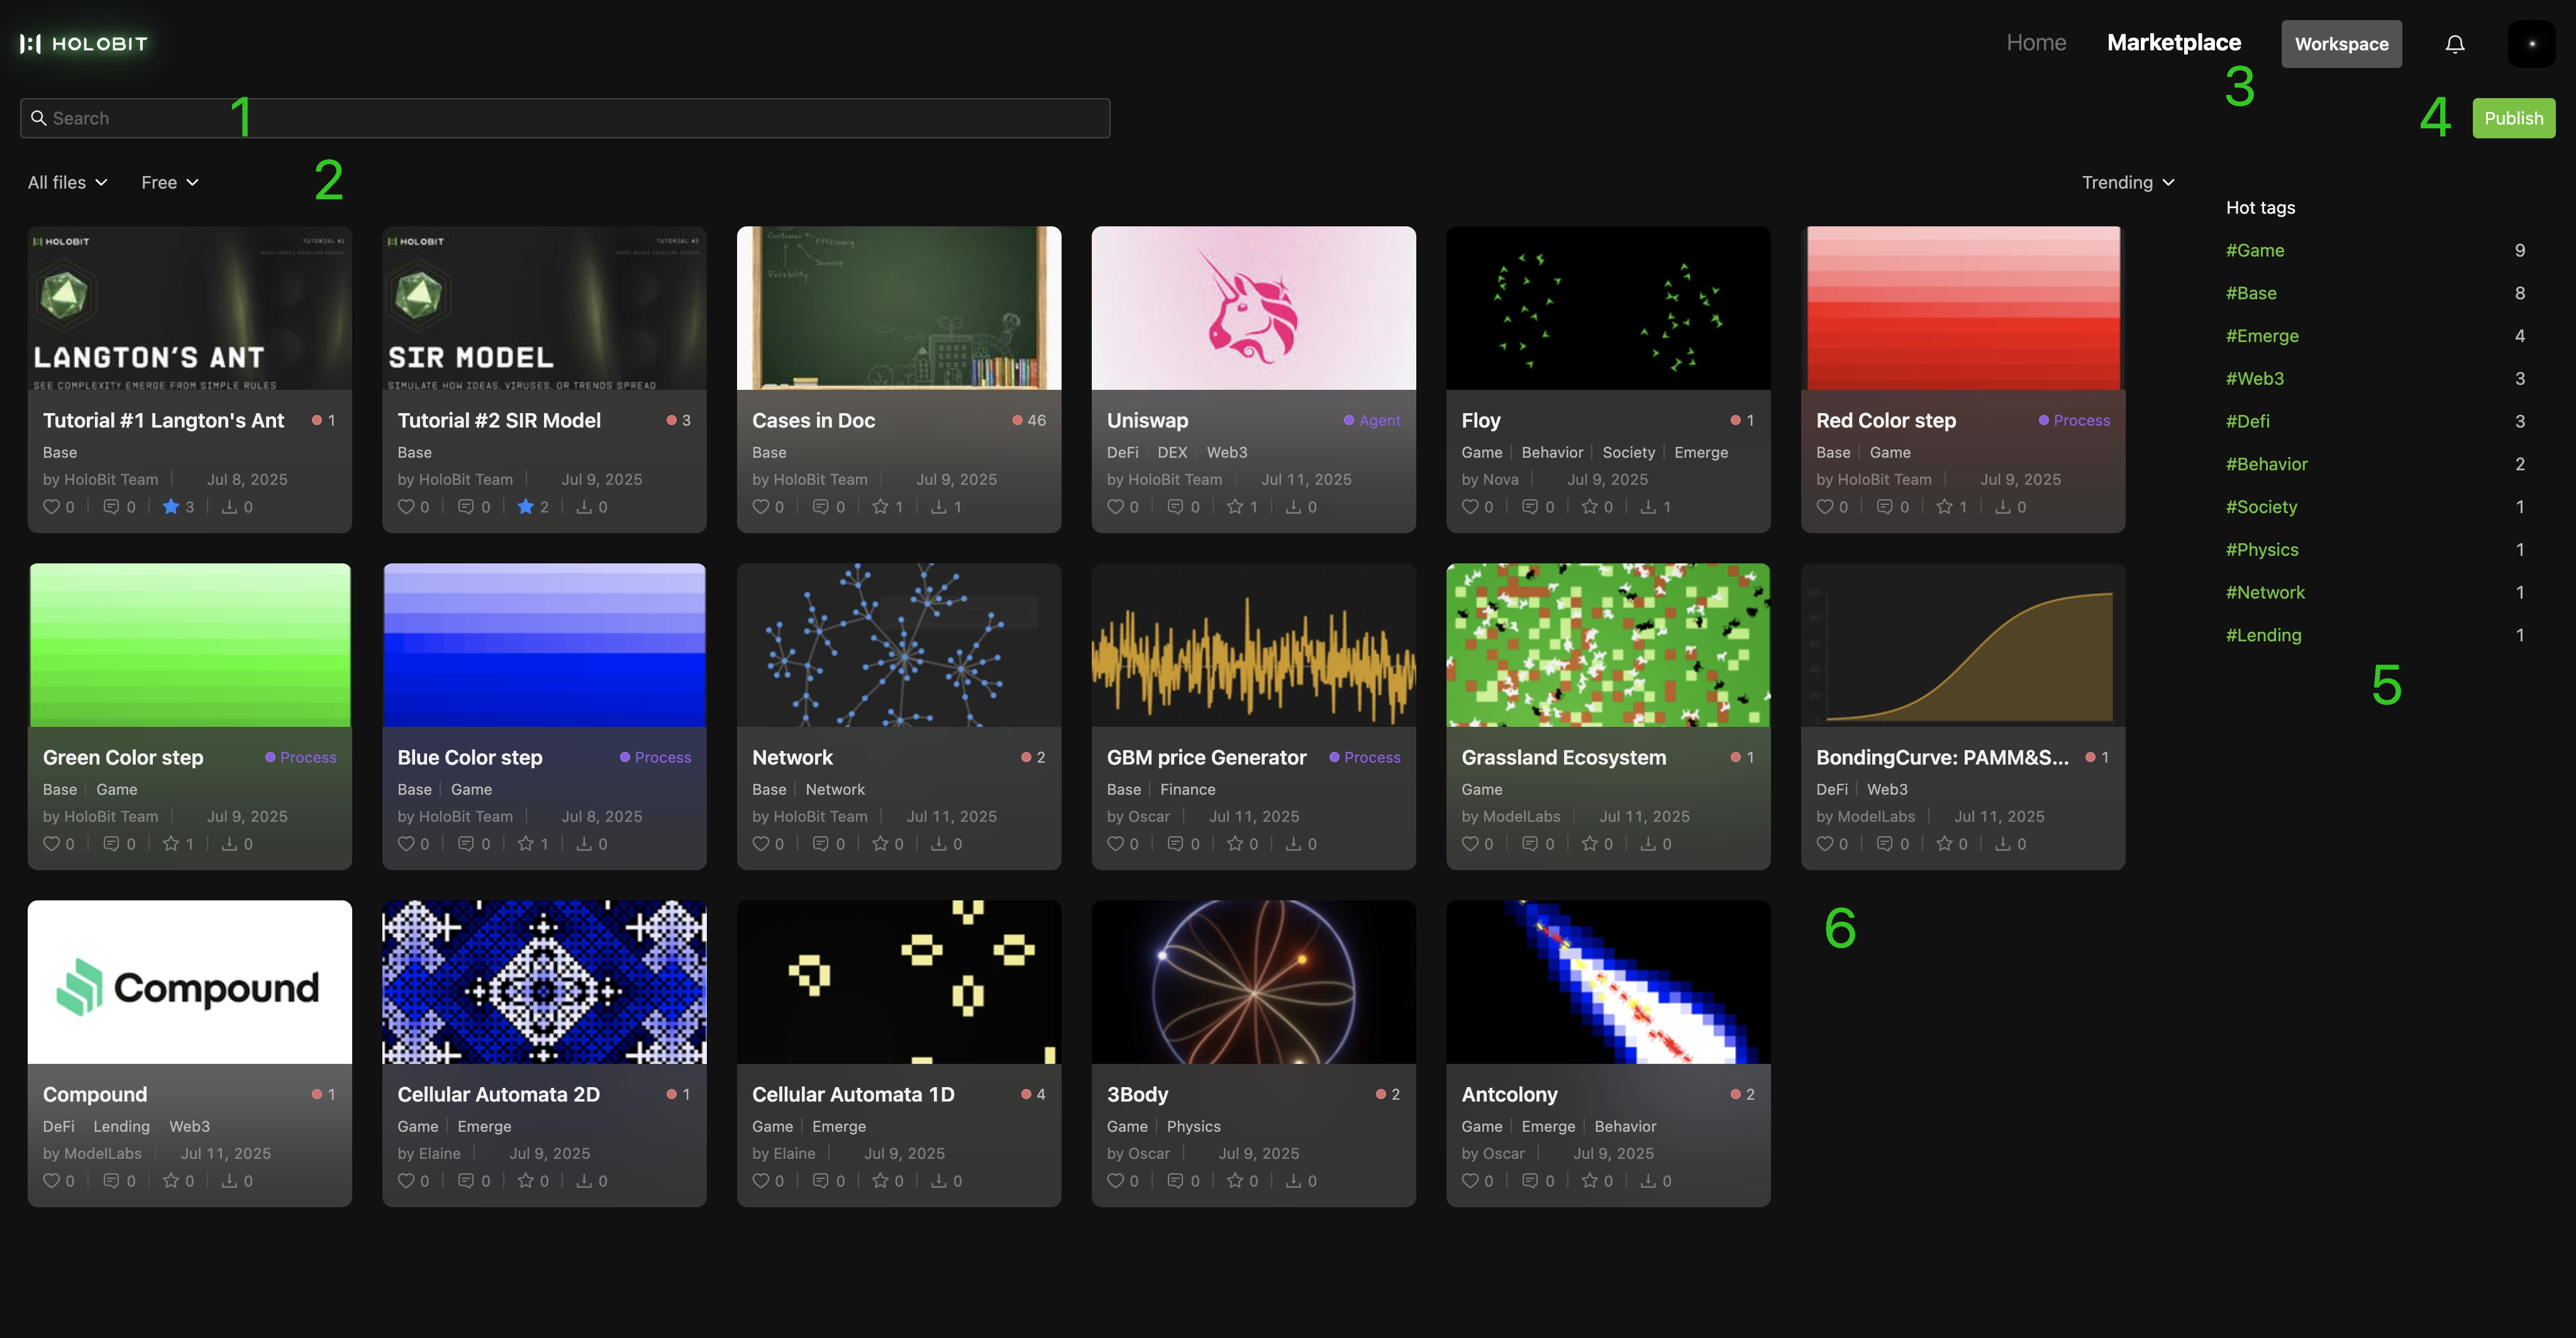Click download icon on Antcolony card
The width and height of the screenshot is (2576, 1338).
pos(1648,1181)
